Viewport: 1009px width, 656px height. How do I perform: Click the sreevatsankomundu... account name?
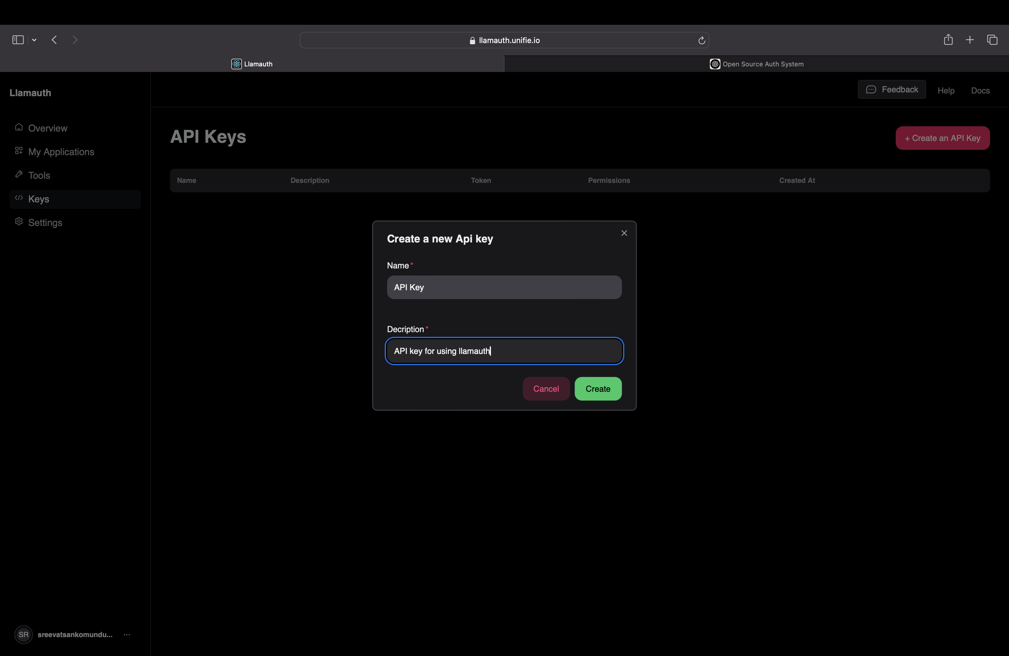point(75,634)
